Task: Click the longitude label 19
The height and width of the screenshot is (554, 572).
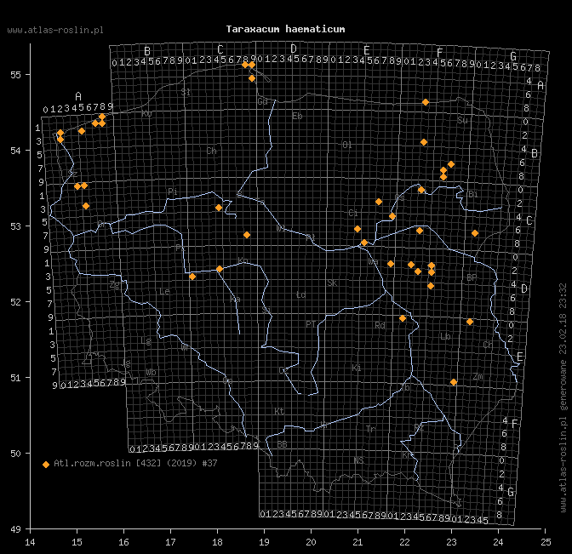Action: click(264, 542)
